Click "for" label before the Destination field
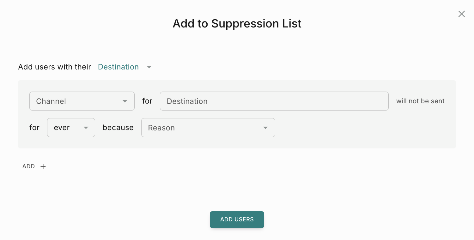 (147, 101)
